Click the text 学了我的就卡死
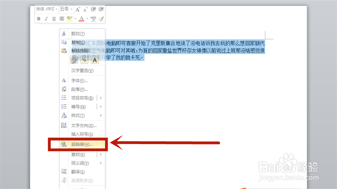Viewport: 337px width, 189px height. click(123, 57)
